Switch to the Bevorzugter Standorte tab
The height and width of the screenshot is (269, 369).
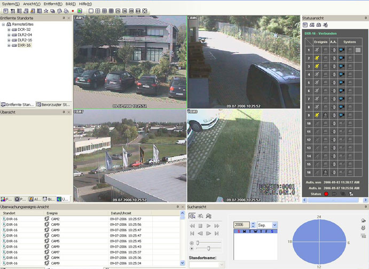click(53, 104)
